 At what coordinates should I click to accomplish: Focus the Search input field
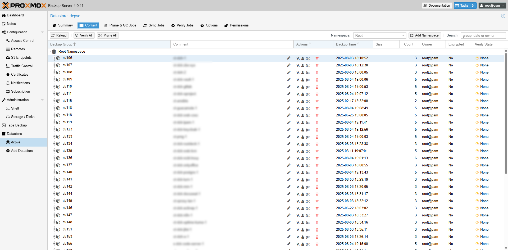[x=483, y=35]
